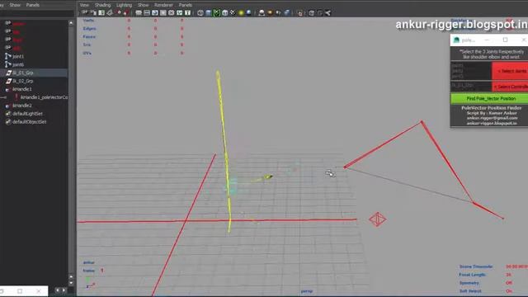Click the Soft Select HUD label

point(470,291)
